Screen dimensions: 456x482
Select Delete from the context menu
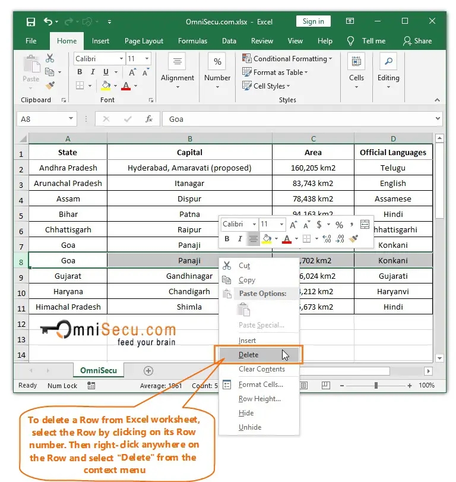(248, 355)
